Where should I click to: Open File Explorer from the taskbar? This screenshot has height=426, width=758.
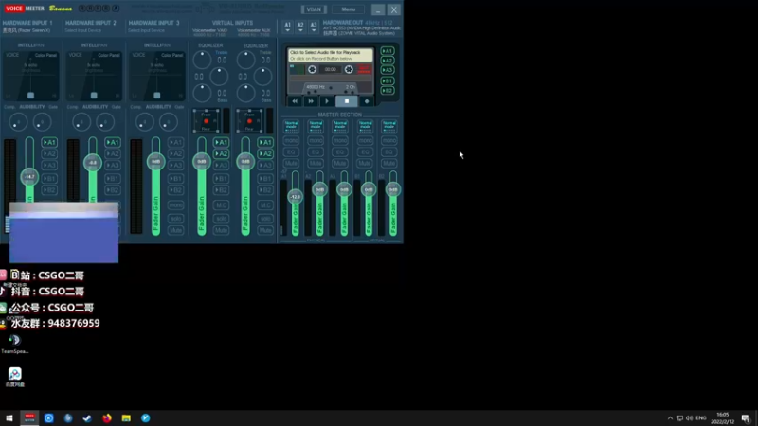pyautogui.click(x=126, y=418)
